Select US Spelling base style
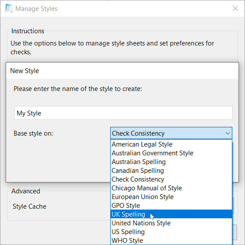This screenshot has height=245, width=245. point(171,232)
